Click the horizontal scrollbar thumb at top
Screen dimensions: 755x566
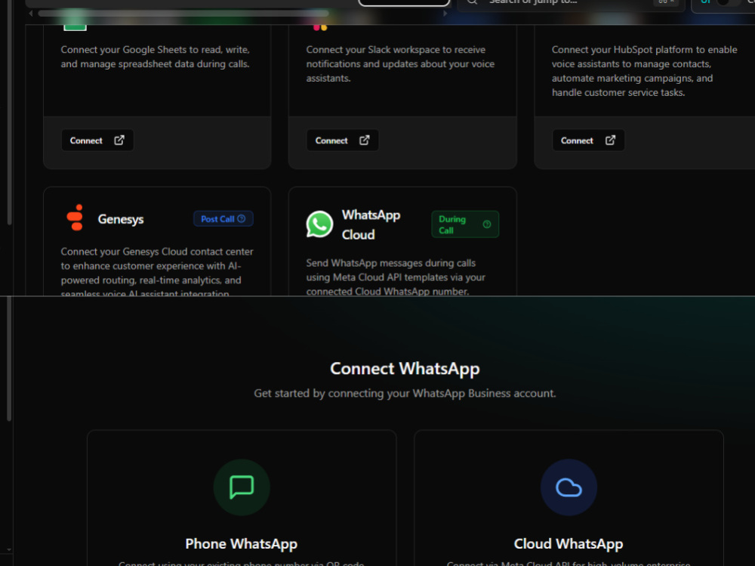183,14
